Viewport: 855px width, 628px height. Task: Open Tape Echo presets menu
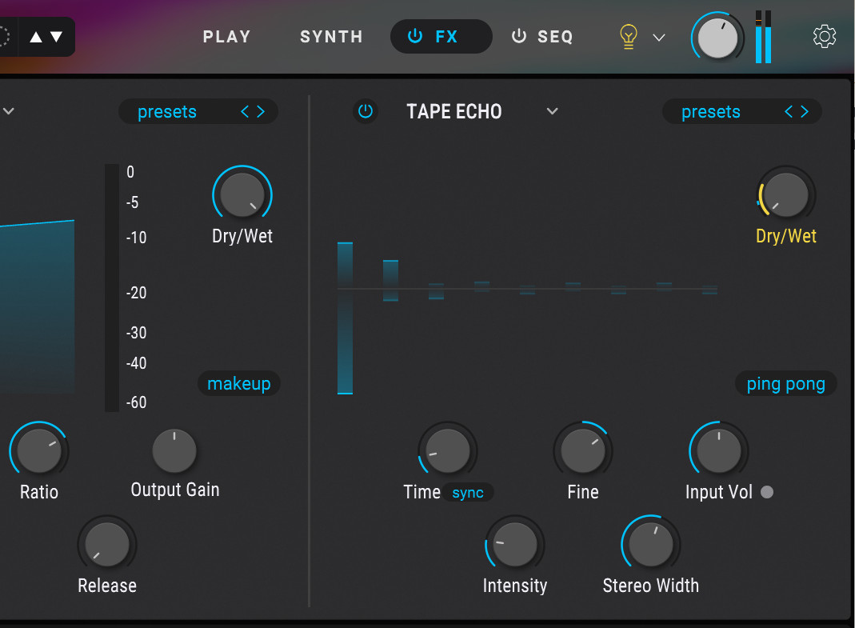pos(710,112)
